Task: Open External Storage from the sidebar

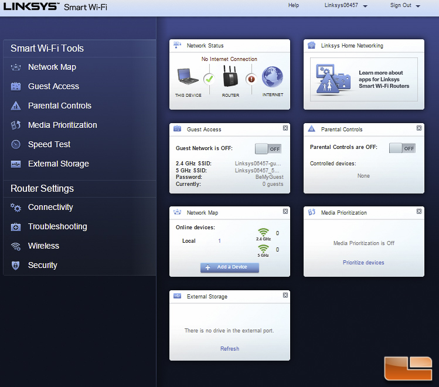Action: [x=59, y=164]
